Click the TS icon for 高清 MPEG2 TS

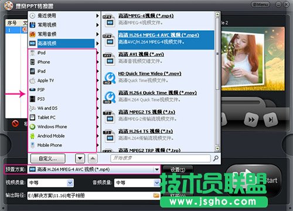coord(109,117)
